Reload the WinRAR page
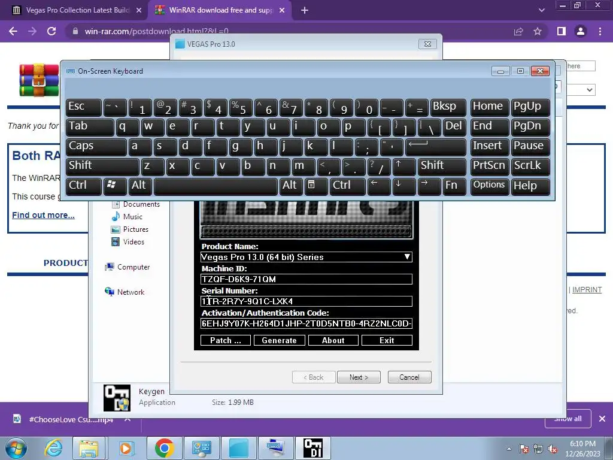613x460 pixels. pos(51,31)
